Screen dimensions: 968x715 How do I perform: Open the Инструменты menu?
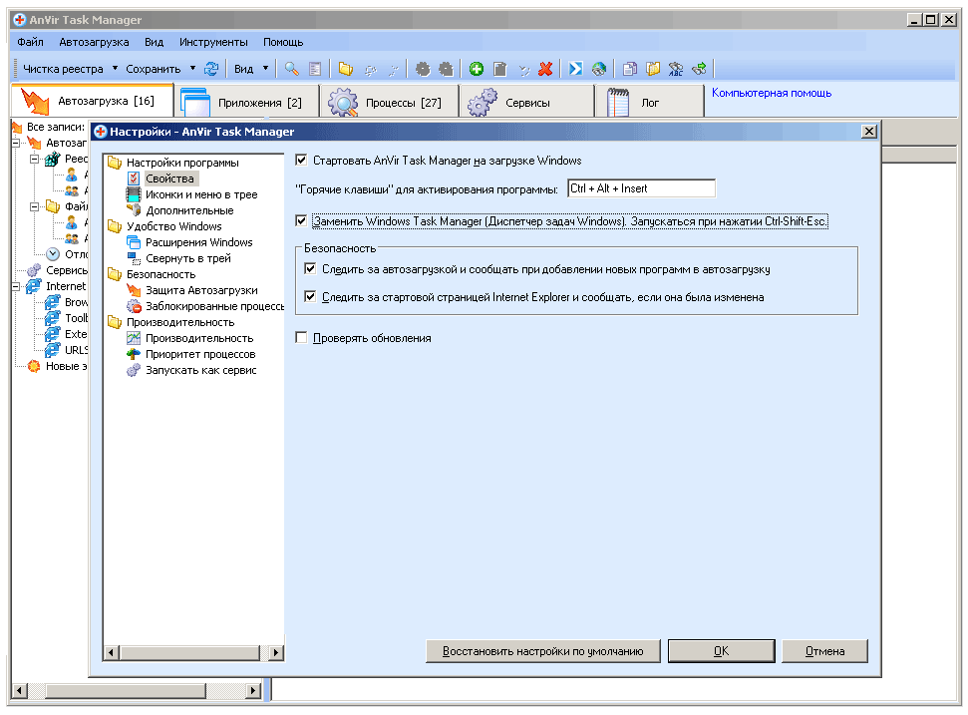click(x=213, y=42)
